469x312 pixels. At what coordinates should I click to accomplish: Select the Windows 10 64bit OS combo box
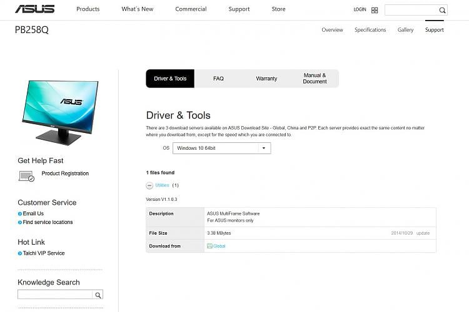(x=221, y=148)
